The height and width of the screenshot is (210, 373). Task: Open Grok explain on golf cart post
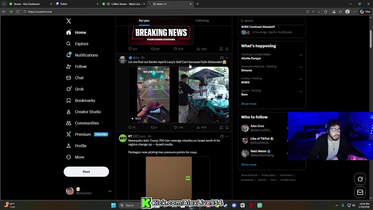pyautogui.click(x=222, y=58)
